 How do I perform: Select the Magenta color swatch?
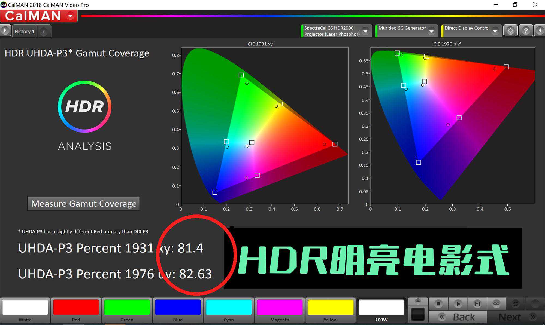pyautogui.click(x=280, y=310)
